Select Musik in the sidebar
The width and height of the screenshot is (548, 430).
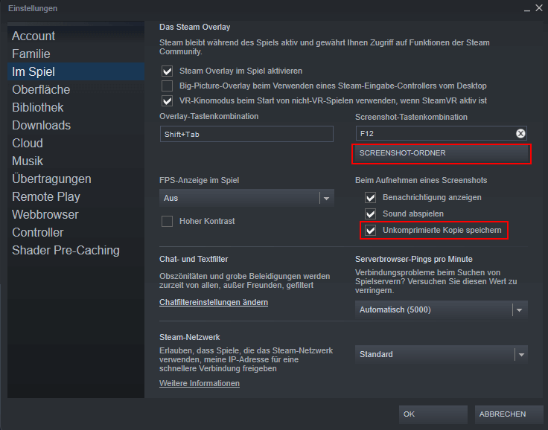coord(76,161)
